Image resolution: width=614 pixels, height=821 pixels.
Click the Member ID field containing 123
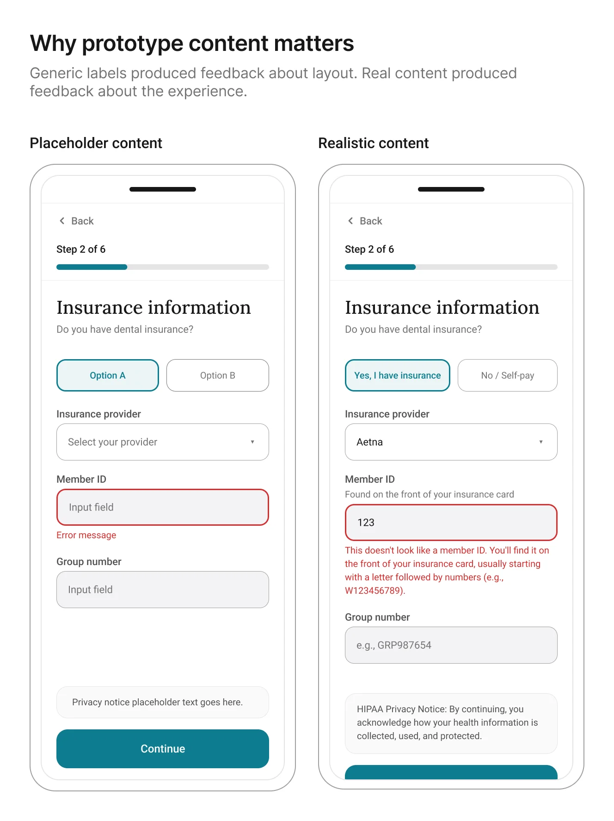[x=451, y=522]
